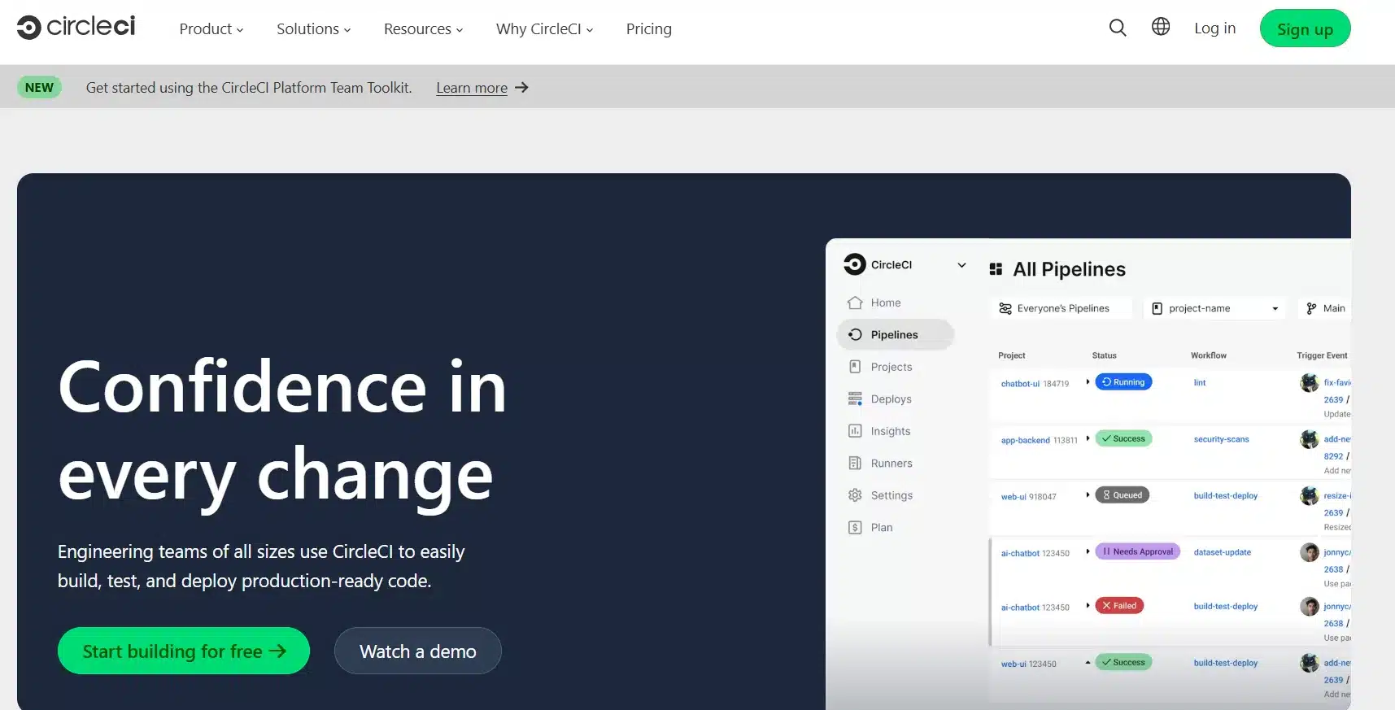Click Start building for free button
The width and height of the screenshot is (1395, 710).
tap(184, 651)
